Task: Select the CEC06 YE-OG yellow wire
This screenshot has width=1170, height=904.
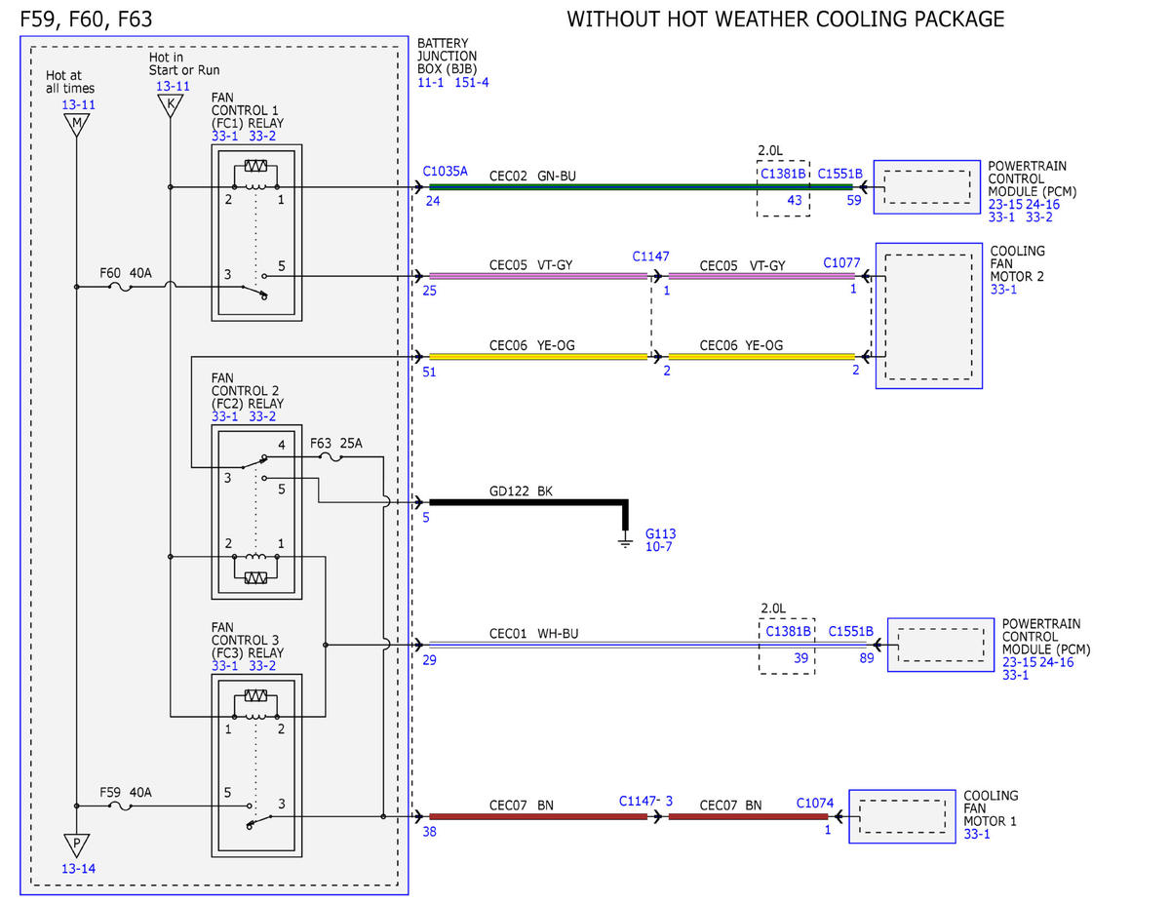Action: (539, 357)
